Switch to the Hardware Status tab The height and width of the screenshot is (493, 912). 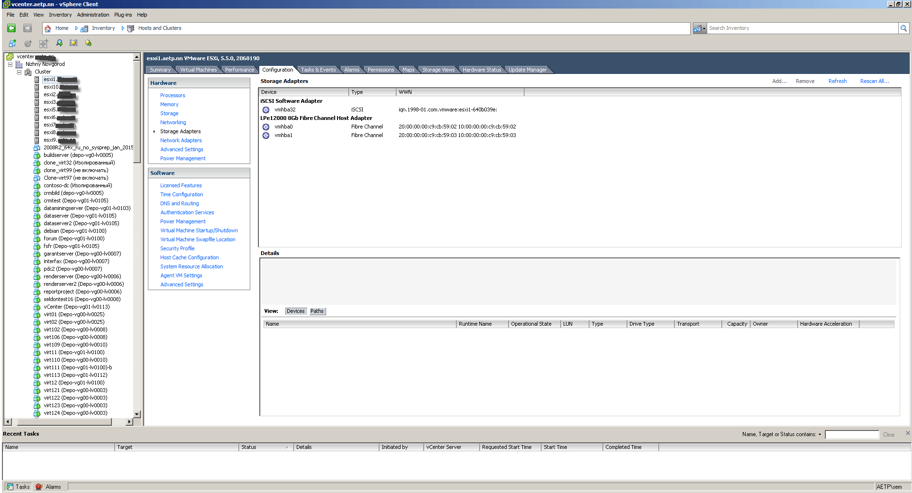coord(482,70)
